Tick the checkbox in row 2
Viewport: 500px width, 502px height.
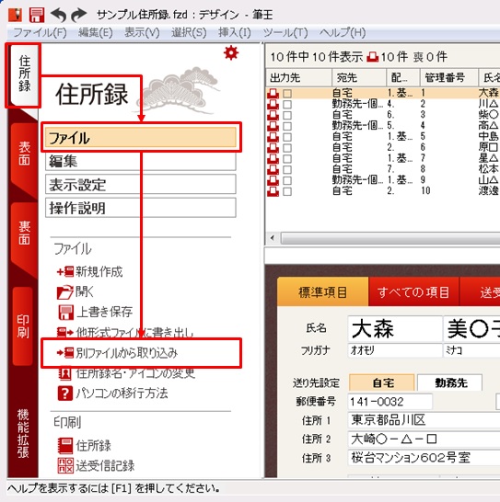(x=287, y=105)
